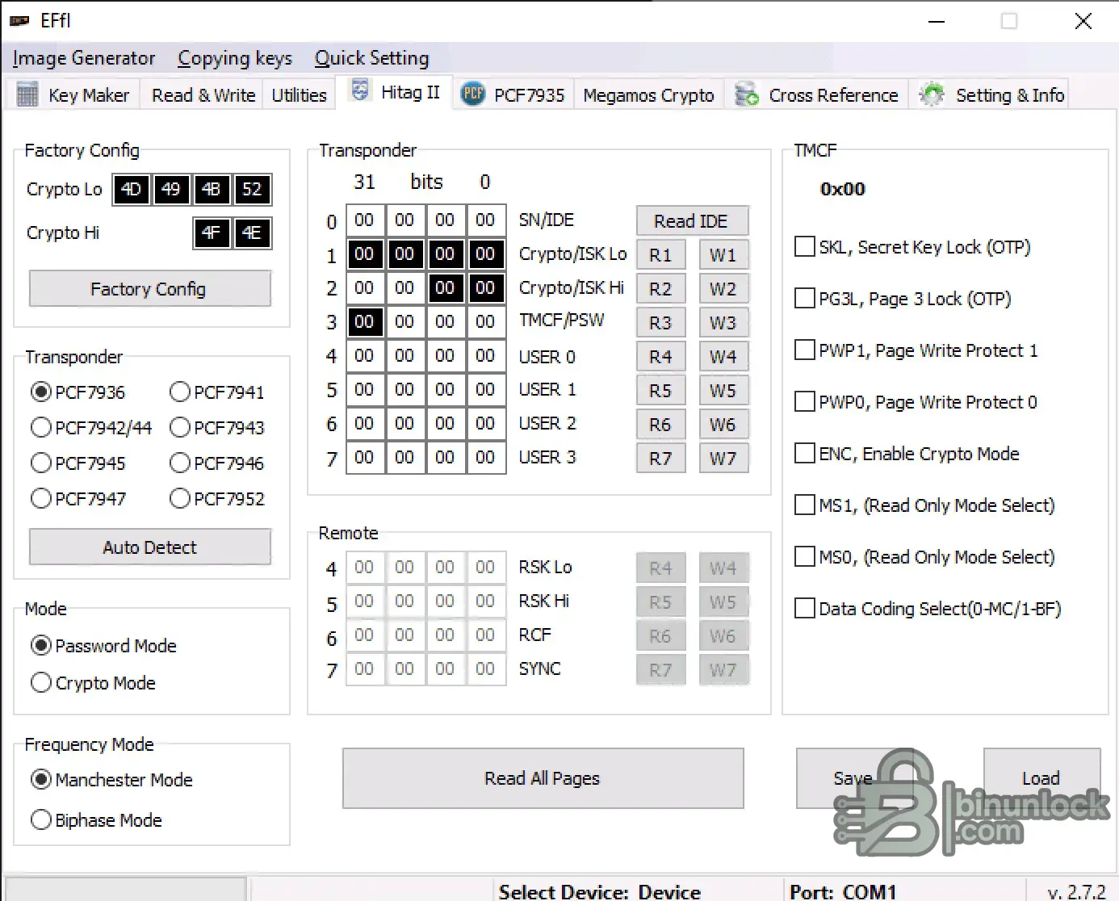The image size is (1119, 901).
Task: Click R2 for Crypto/ISK Hi
Action: click(660, 289)
